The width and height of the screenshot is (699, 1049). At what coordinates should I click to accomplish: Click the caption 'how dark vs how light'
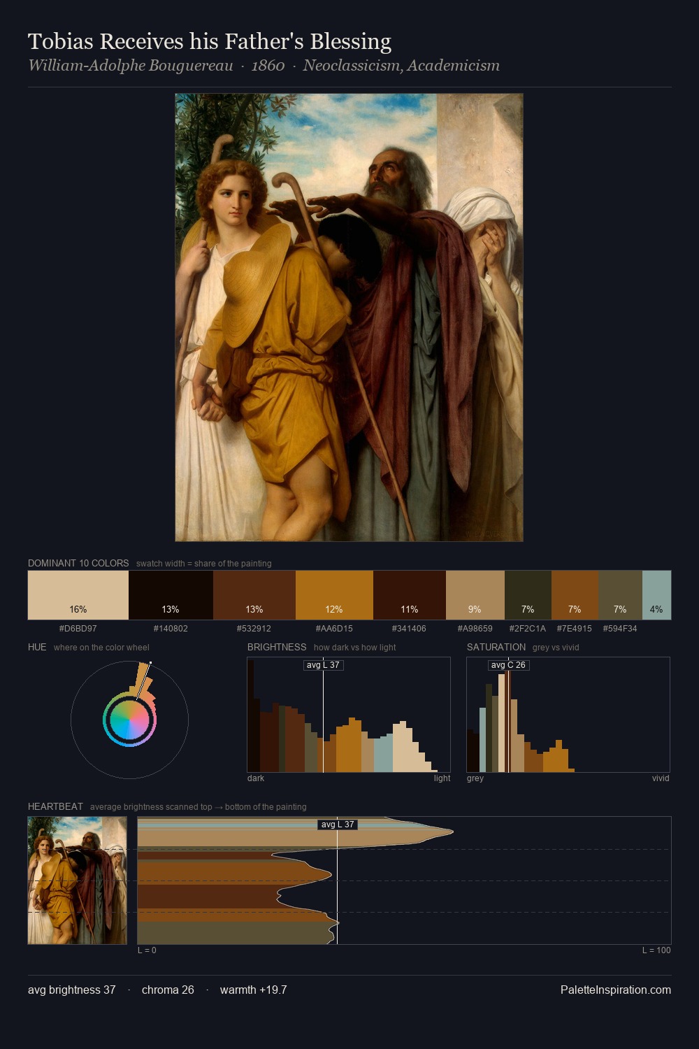355,648
